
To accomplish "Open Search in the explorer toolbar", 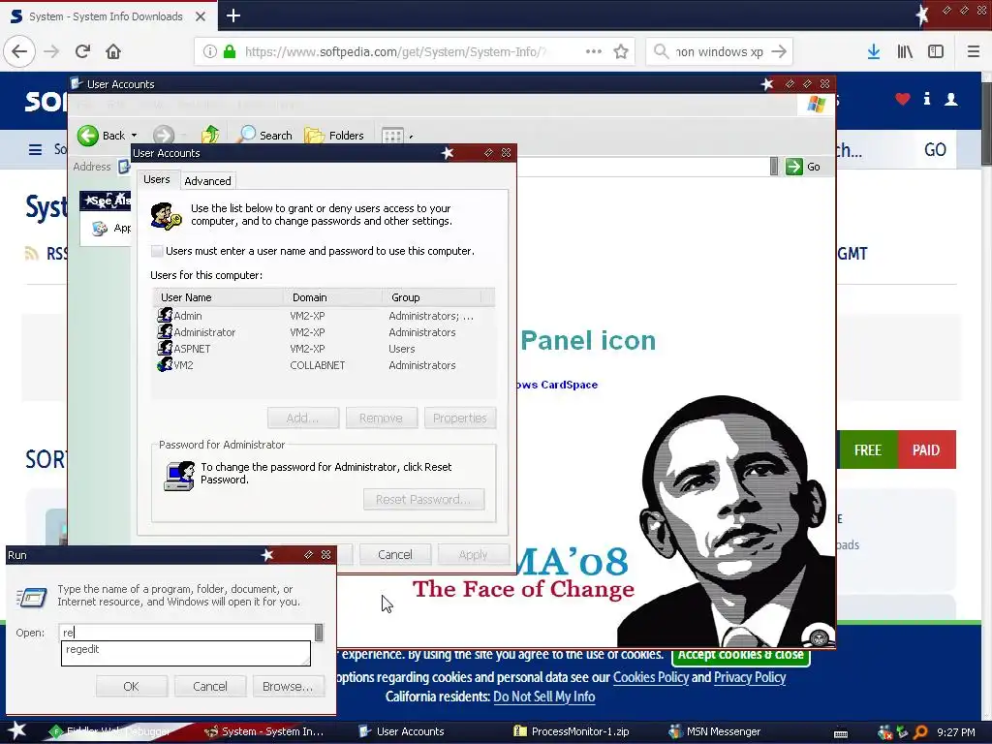I will pyautogui.click(x=264, y=135).
